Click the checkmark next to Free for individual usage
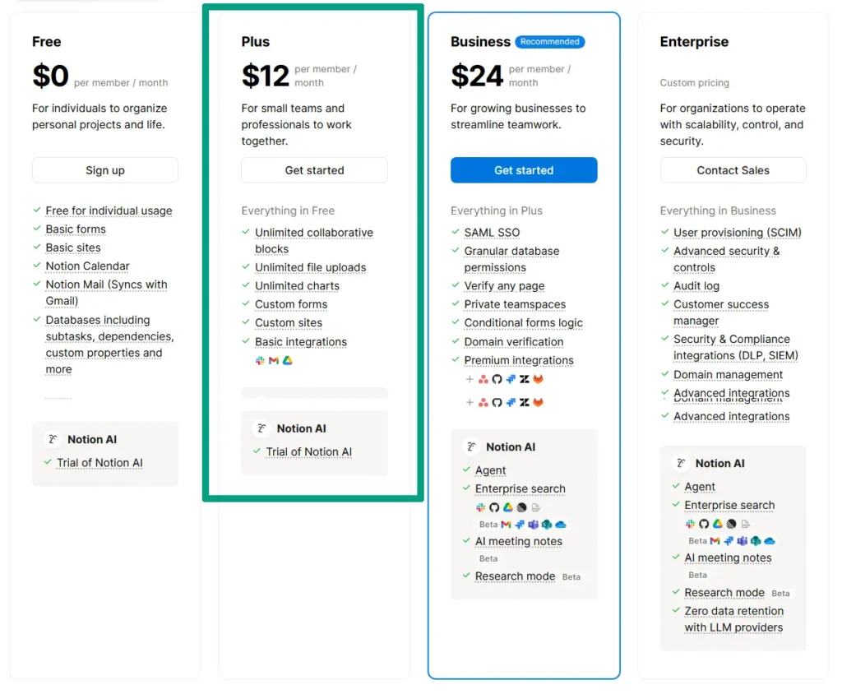 [36, 211]
